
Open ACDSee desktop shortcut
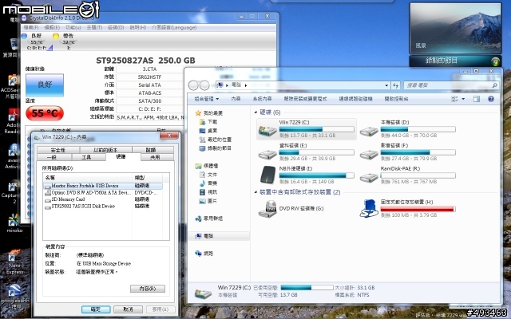(x=12, y=87)
